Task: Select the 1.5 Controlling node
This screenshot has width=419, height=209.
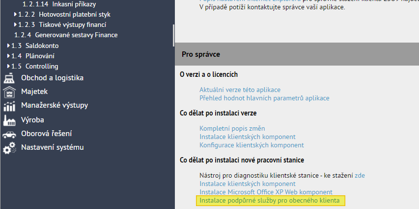Action: pyautogui.click(x=34, y=66)
